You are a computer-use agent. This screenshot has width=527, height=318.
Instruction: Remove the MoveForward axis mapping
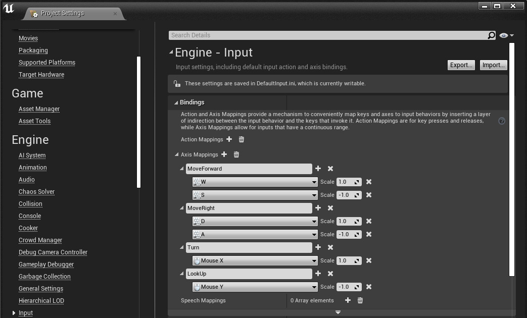point(330,169)
